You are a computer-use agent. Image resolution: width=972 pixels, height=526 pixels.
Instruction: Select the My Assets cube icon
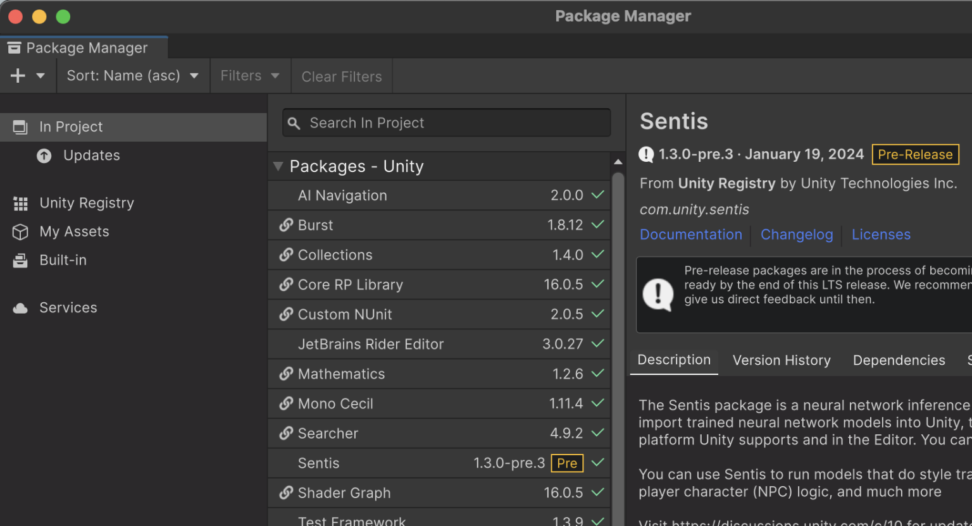(20, 231)
